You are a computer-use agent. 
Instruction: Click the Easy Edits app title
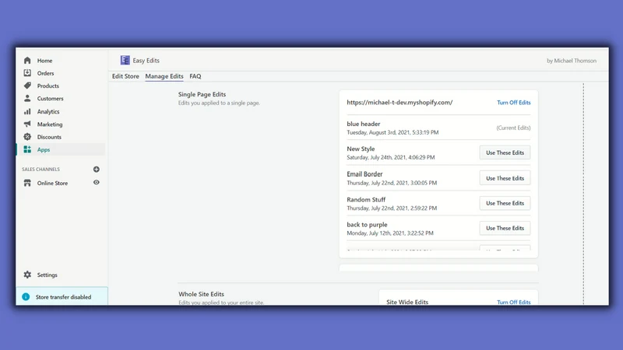pos(146,61)
